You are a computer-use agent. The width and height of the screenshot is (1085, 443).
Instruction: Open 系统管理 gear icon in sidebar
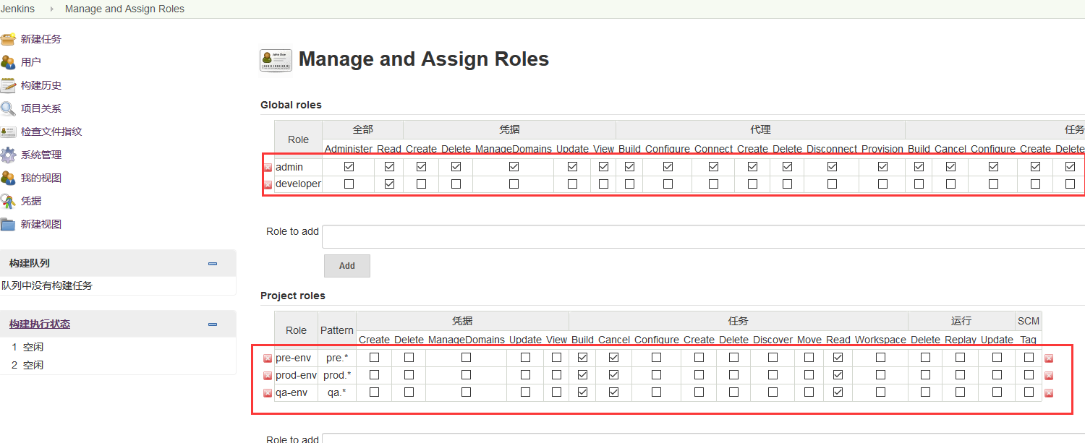click(x=8, y=155)
